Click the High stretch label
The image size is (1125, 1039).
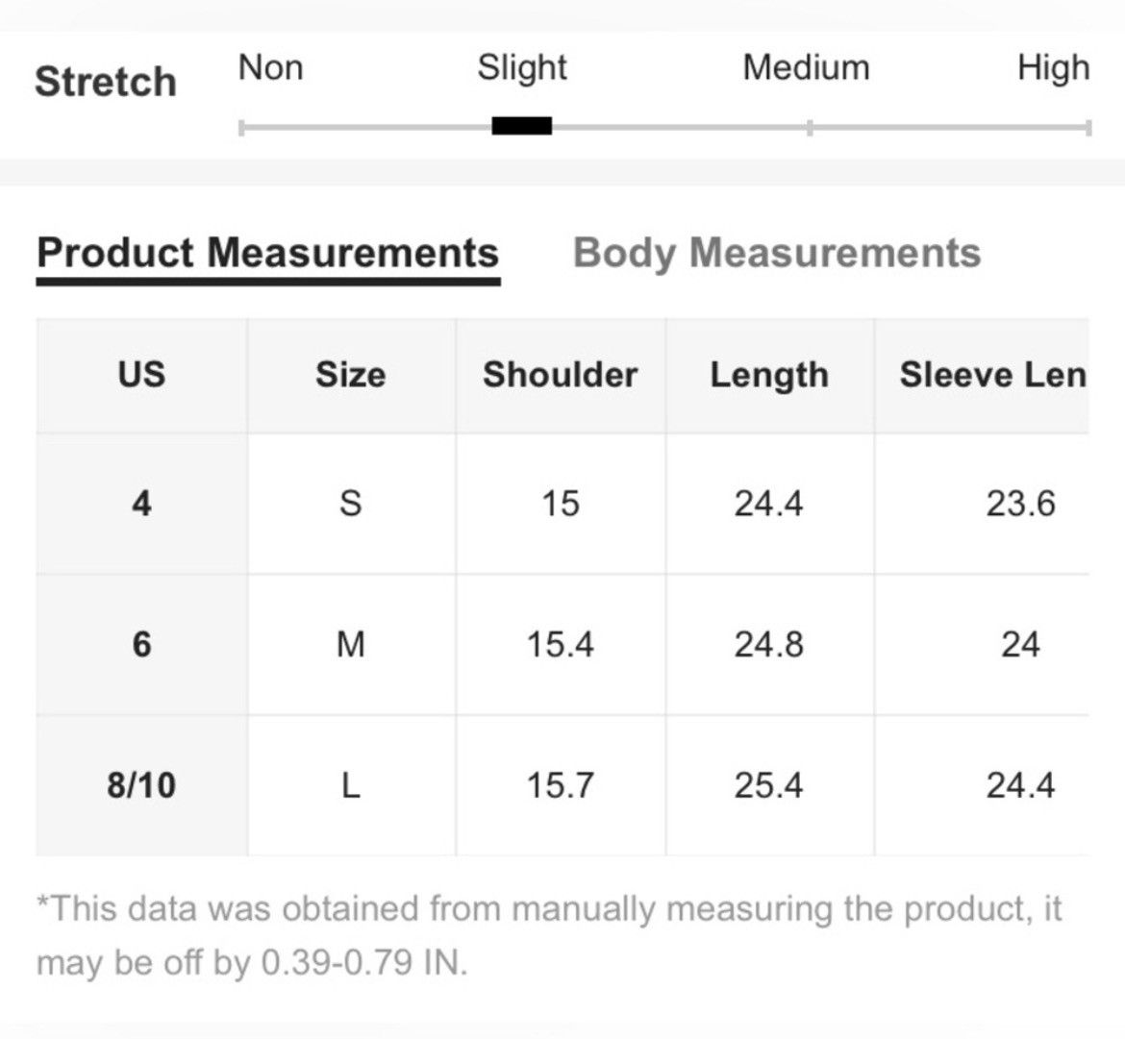pyautogui.click(x=1053, y=69)
